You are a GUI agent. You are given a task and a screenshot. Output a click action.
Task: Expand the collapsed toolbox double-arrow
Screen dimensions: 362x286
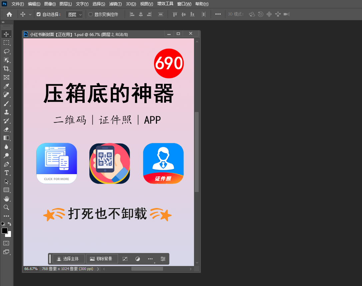click(3, 22)
